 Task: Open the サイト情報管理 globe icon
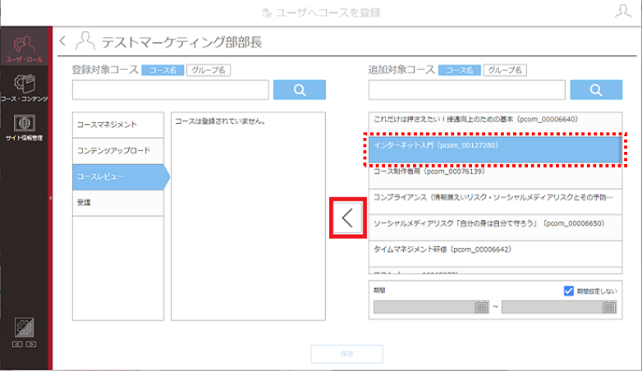[24, 127]
